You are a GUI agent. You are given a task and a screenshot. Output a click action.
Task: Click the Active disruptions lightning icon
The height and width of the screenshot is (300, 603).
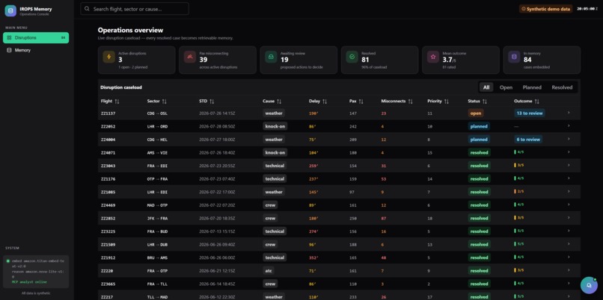[x=108, y=57]
